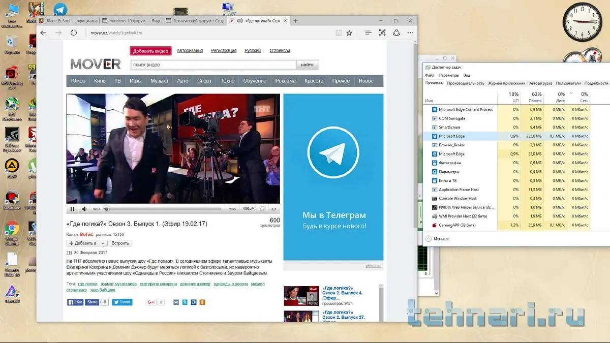This screenshot has width=610, height=343.
Task: Click the MOVER site logo
Action: 96,64
